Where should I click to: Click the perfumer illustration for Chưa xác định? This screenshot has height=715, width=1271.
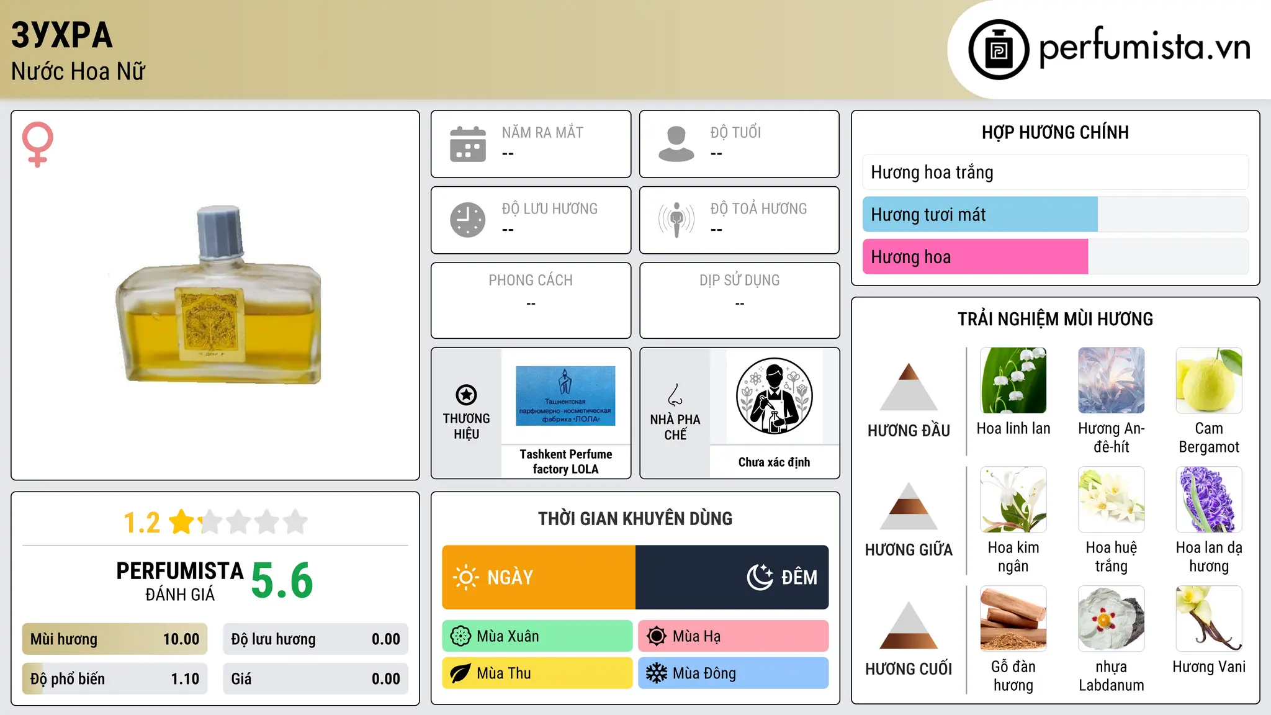(x=774, y=396)
